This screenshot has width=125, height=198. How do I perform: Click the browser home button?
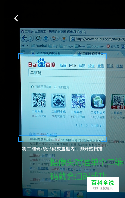46,38
